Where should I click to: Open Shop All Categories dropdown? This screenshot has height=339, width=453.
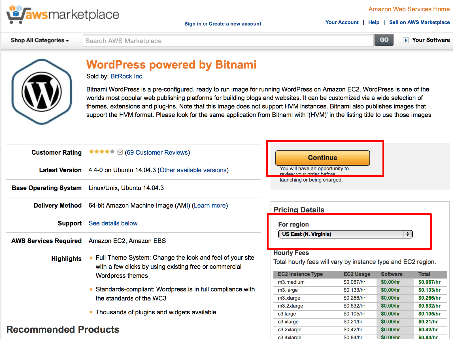click(x=40, y=40)
